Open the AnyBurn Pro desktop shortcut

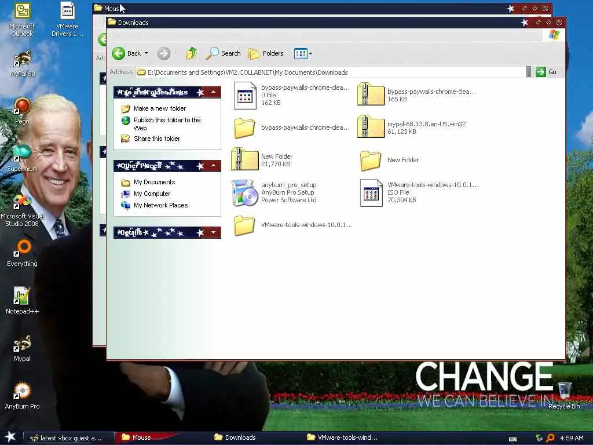click(23, 396)
